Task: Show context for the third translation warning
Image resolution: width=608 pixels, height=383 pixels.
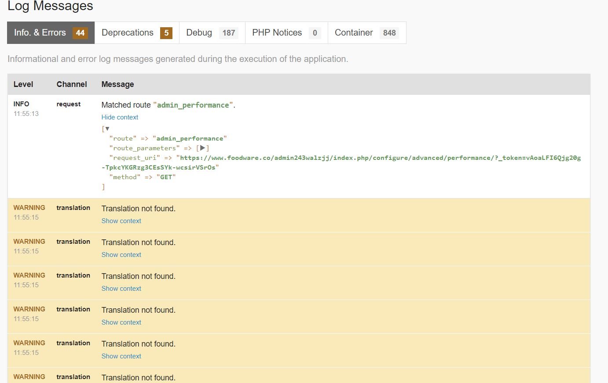Action: 121,289
